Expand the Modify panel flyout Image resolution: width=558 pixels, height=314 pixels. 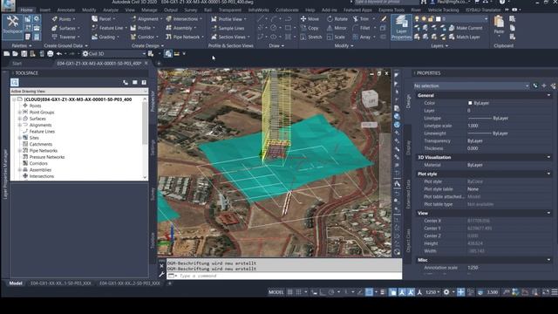tap(344, 45)
